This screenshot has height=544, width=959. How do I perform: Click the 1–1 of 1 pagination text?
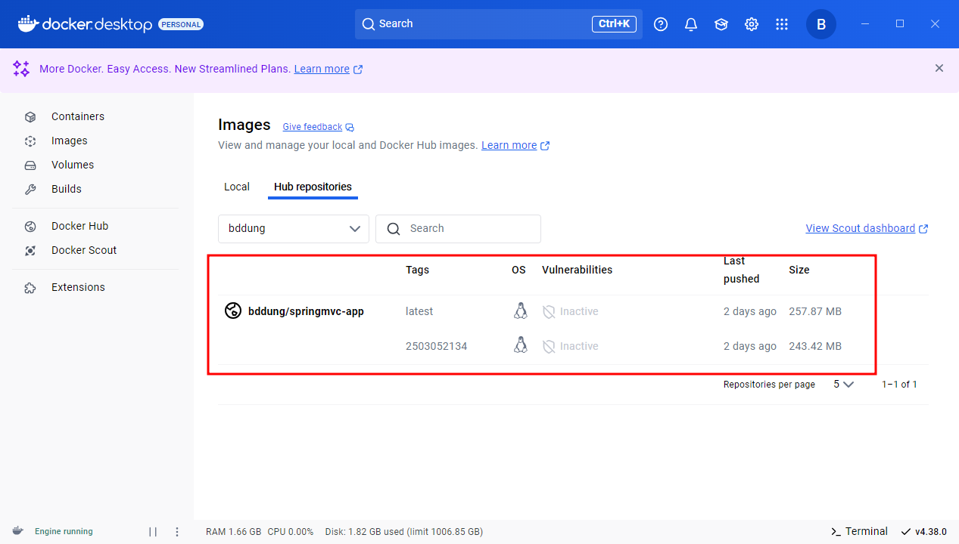click(899, 385)
